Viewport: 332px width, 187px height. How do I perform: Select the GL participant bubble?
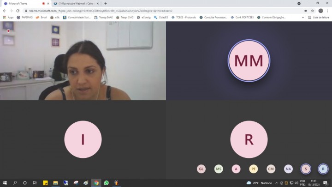[201, 169]
